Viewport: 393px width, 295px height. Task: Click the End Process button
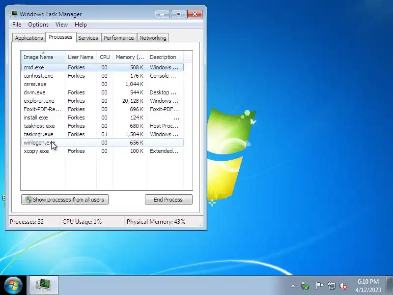point(168,200)
